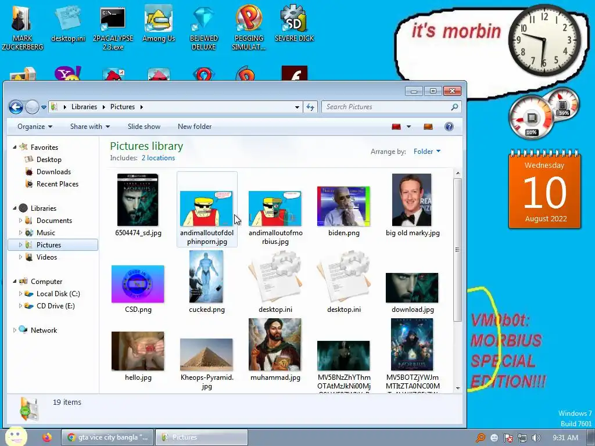Image resolution: width=595 pixels, height=446 pixels.
Task: Click the calendar gadget showing August 10
Action: pyautogui.click(x=544, y=189)
